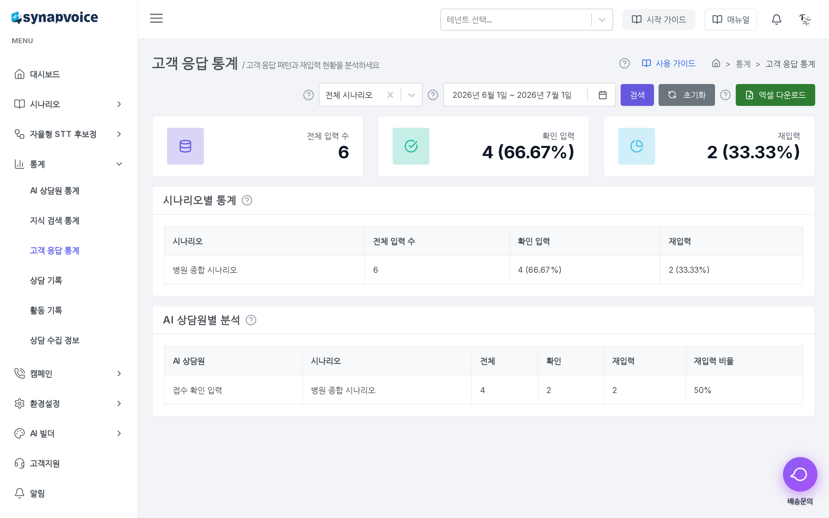Open the 상담 기록 submenu
The image size is (829, 518).
click(x=46, y=281)
